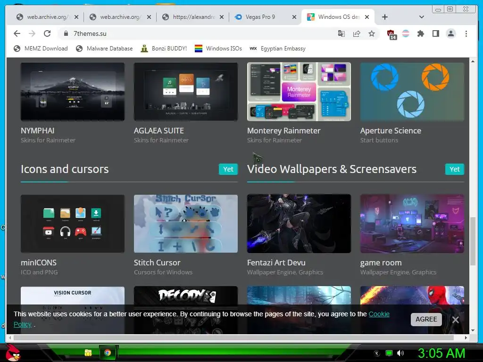Go back to the previous page
Screen dimensions: 483x362
[17, 33]
